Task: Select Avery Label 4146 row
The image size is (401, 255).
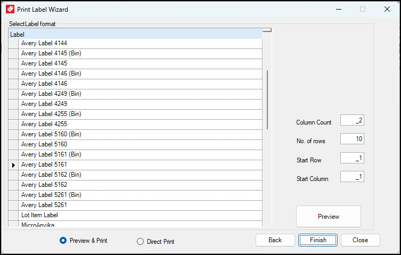Action: 141,84
